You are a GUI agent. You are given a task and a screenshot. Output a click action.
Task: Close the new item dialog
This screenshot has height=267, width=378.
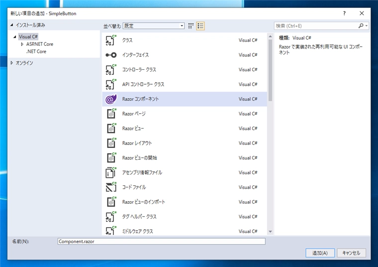362,13
